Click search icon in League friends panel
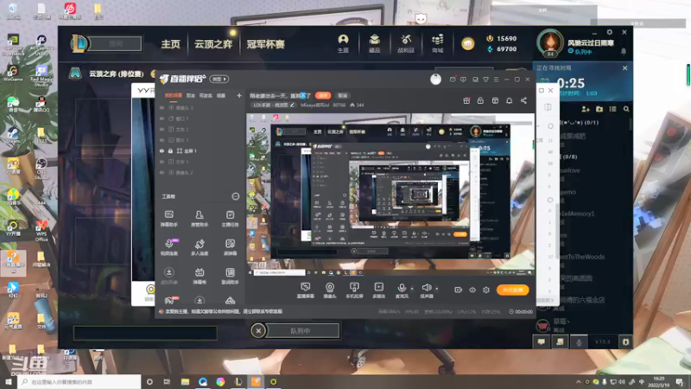This screenshot has width=691, height=389. click(x=626, y=109)
